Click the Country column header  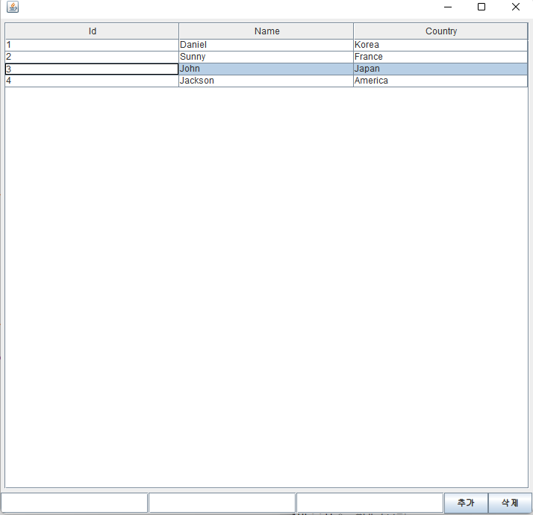click(440, 31)
